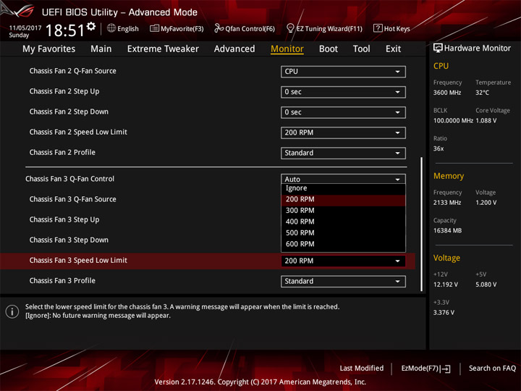
Task: Go to the Advanced tab
Action: [234, 49]
